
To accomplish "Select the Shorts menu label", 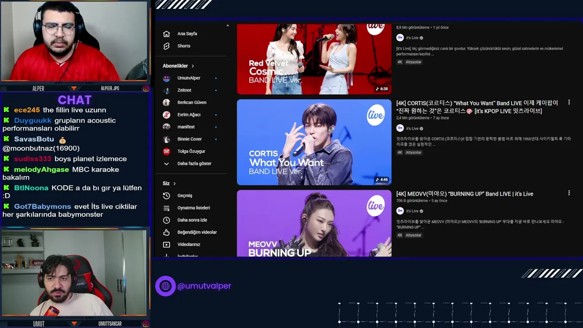I will 184,46.
